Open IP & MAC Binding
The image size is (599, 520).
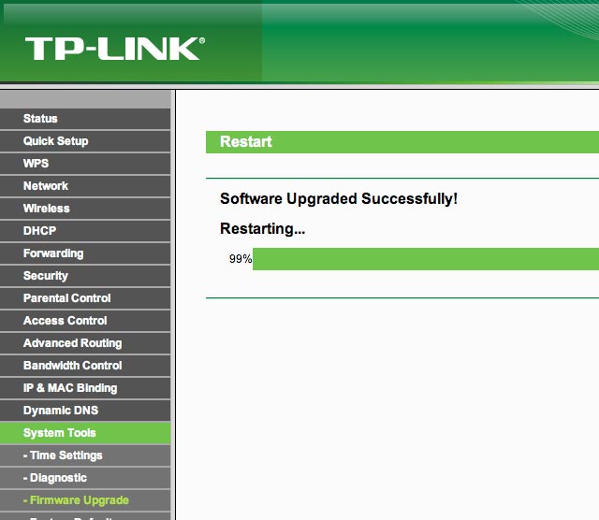point(70,388)
